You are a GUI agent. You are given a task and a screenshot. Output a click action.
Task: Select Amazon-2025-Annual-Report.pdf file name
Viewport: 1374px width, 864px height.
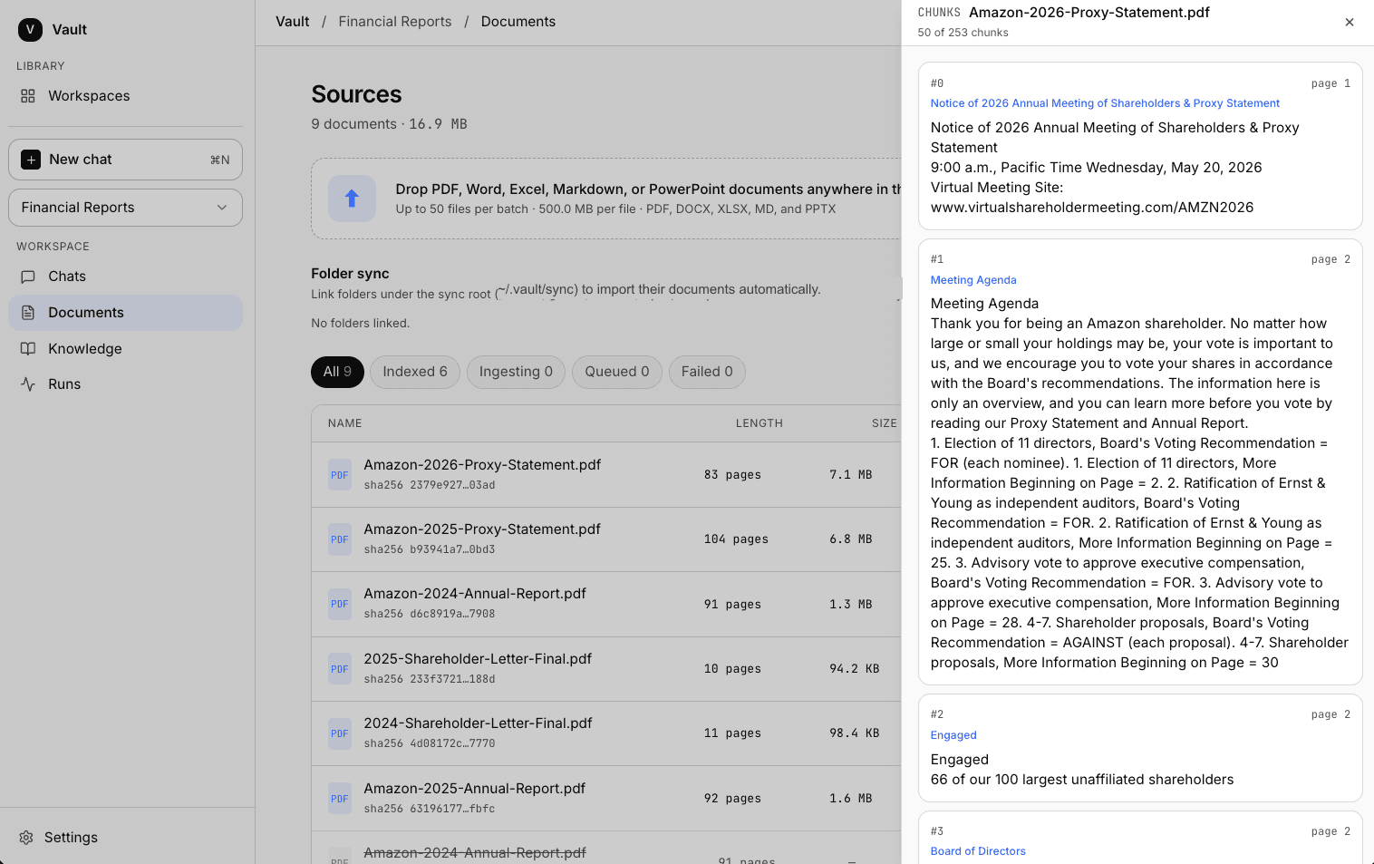475,789
